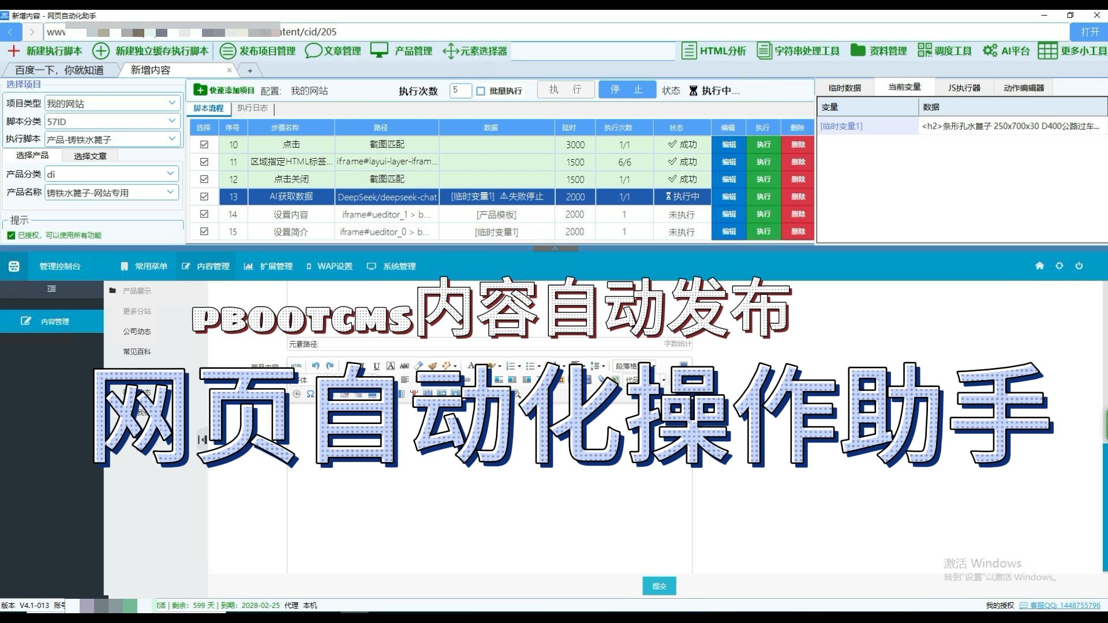Uncheck step 14 设置内容 row checkbox

[x=204, y=213]
